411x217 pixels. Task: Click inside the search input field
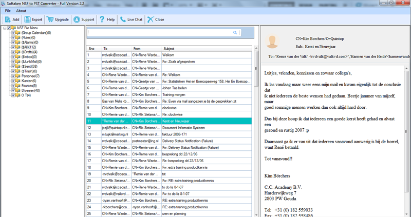(x=160, y=32)
